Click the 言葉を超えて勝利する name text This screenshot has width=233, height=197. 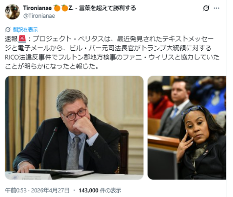pos(108,8)
